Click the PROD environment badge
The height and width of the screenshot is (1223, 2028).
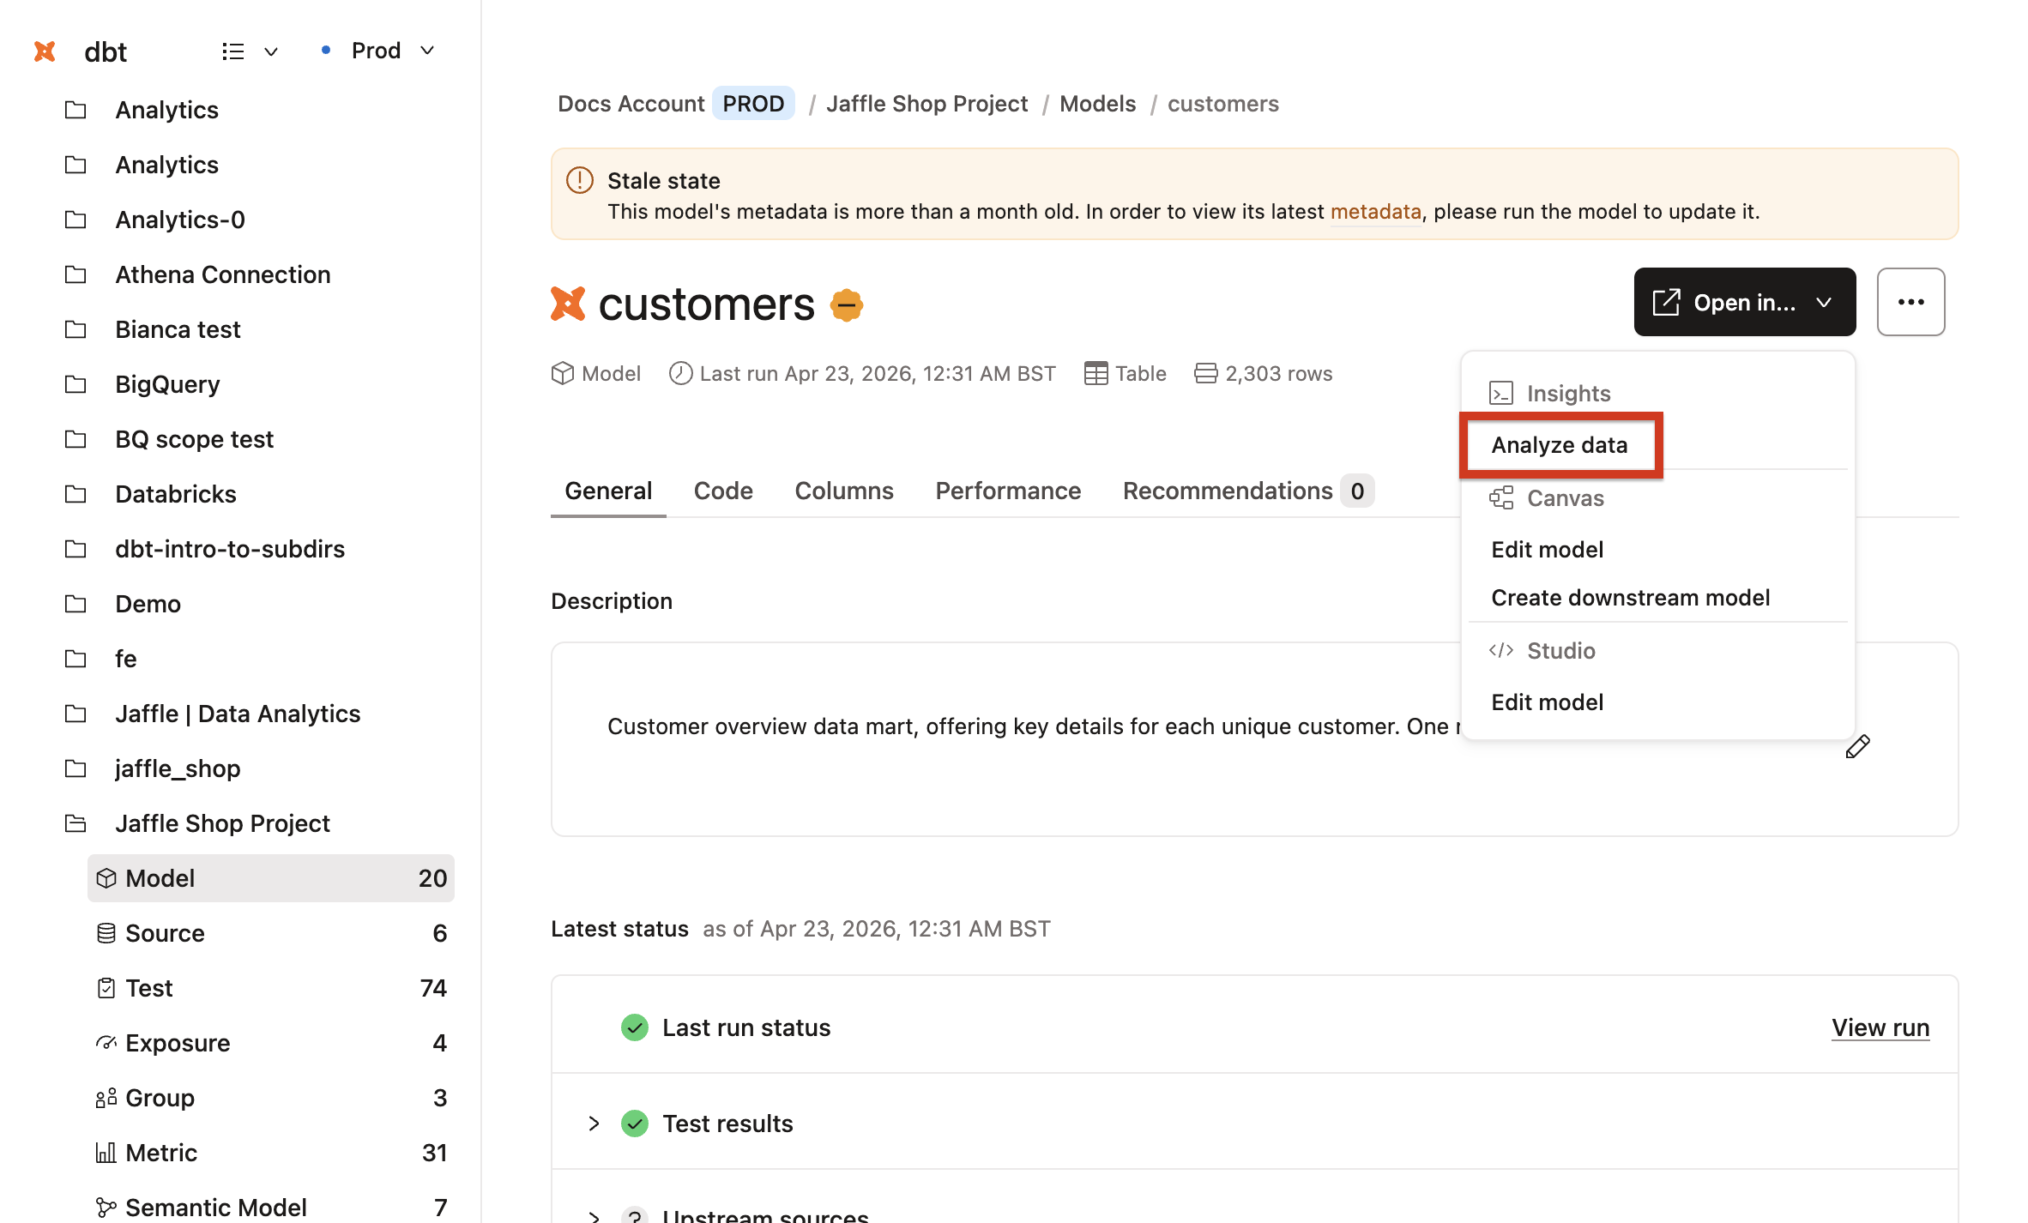pos(753,104)
